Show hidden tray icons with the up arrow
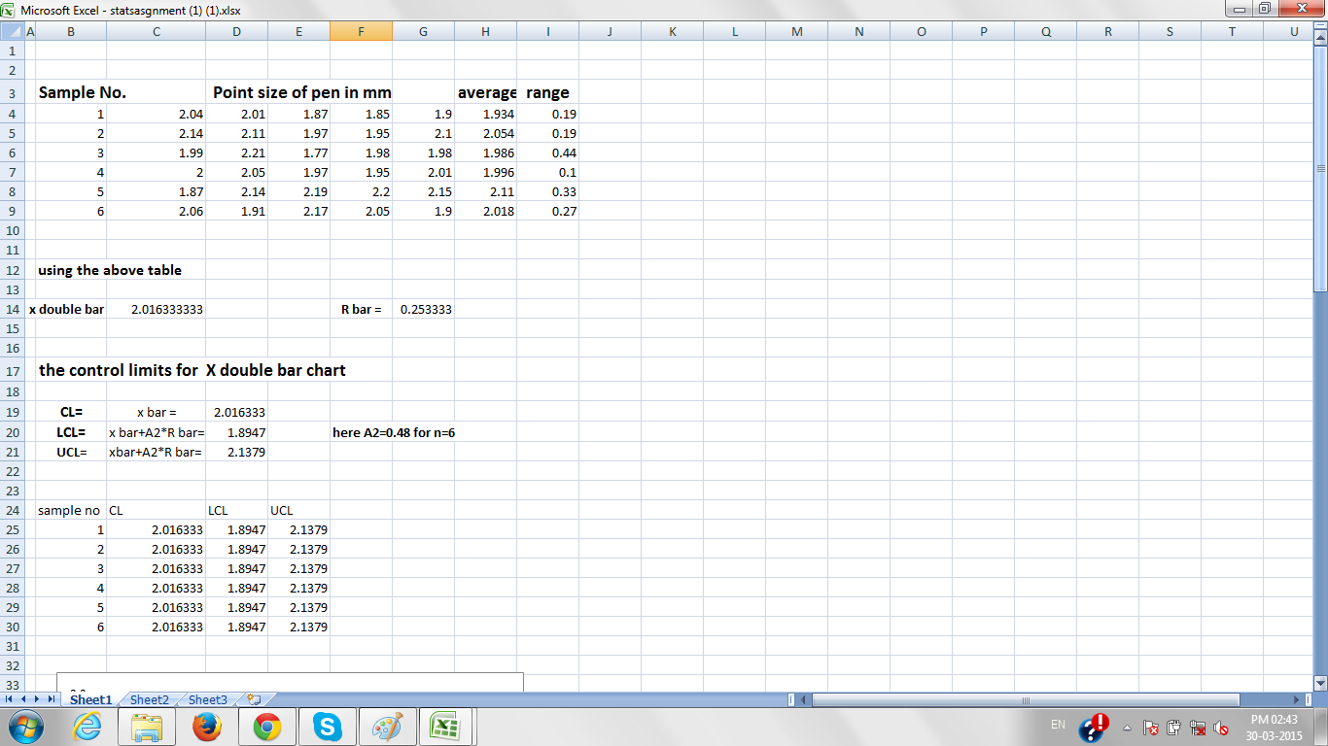This screenshot has height=746, width=1328. click(x=1128, y=728)
